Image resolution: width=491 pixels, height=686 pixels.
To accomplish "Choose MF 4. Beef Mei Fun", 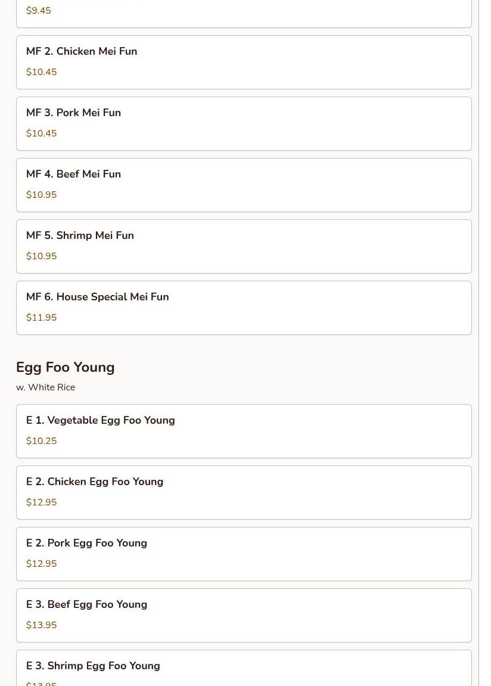I will coord(244,185).
